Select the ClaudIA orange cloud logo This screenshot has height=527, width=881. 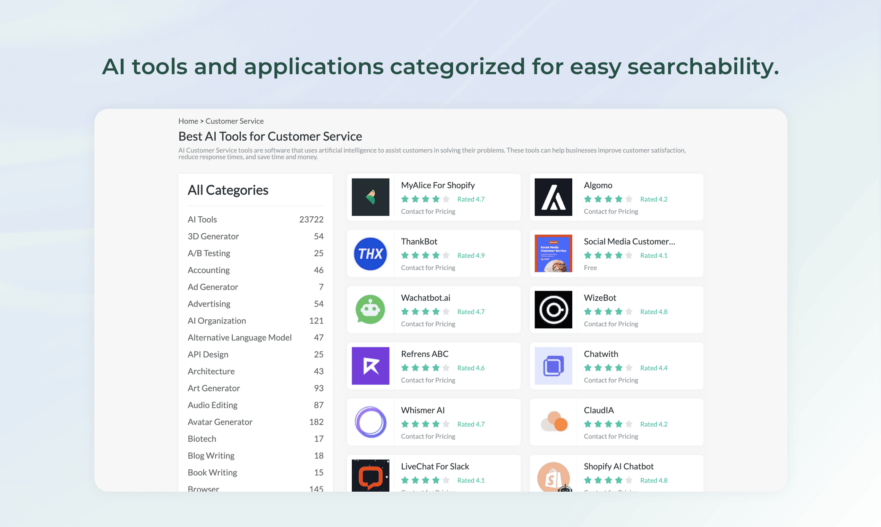[553, 422]
